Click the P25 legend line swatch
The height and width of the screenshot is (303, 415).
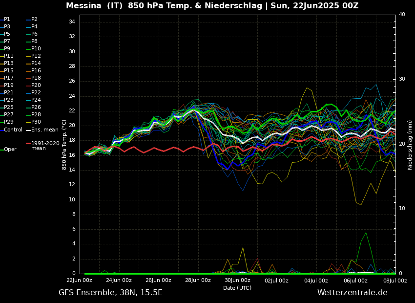point(1,108)
